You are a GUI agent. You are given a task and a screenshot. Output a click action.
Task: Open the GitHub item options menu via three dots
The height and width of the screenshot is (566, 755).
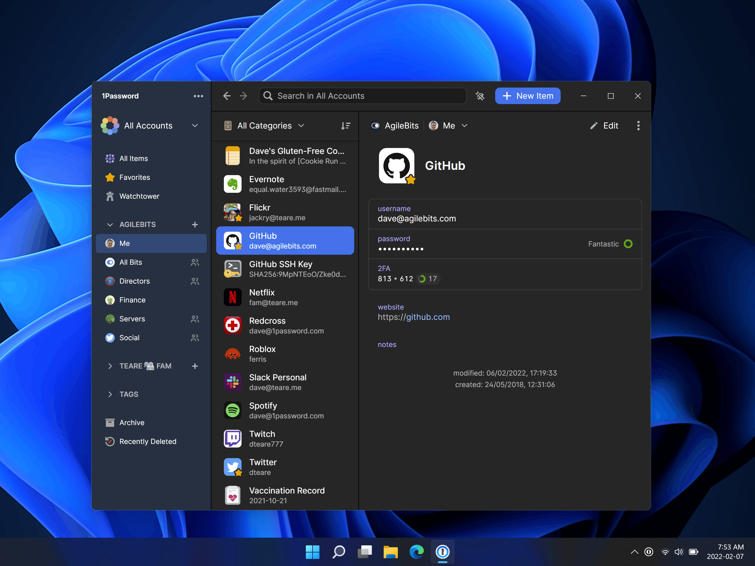pyautogui.click(x=638, y=126)
